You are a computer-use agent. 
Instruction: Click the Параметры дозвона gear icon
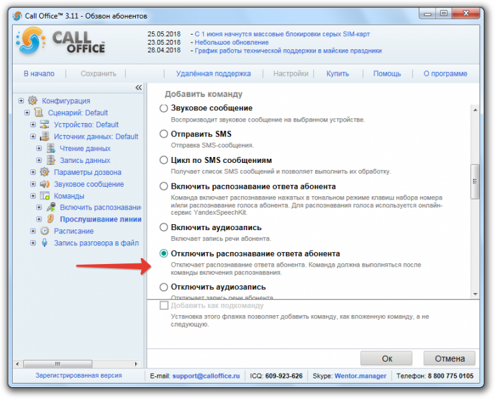point(45,172)
